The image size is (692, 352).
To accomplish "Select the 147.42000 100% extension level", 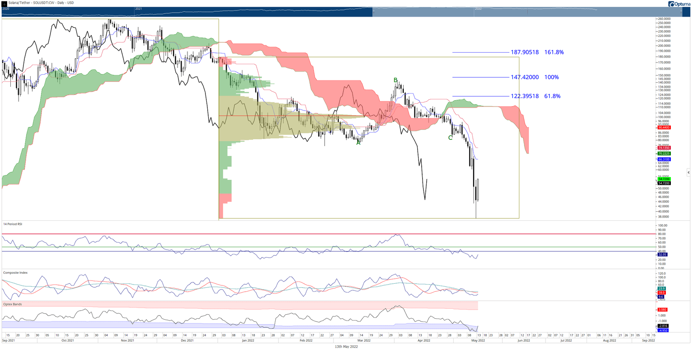I will 535,77.
